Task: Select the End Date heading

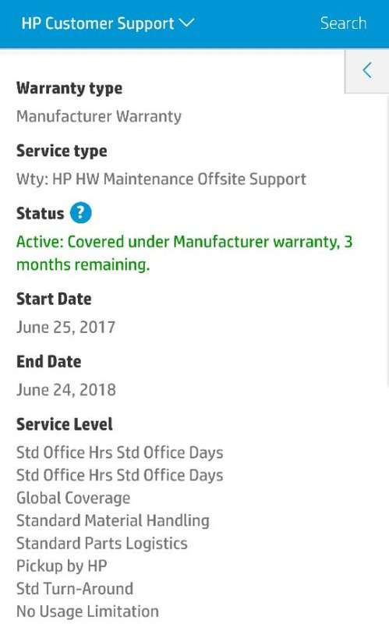Action: (x=49, y=362)
